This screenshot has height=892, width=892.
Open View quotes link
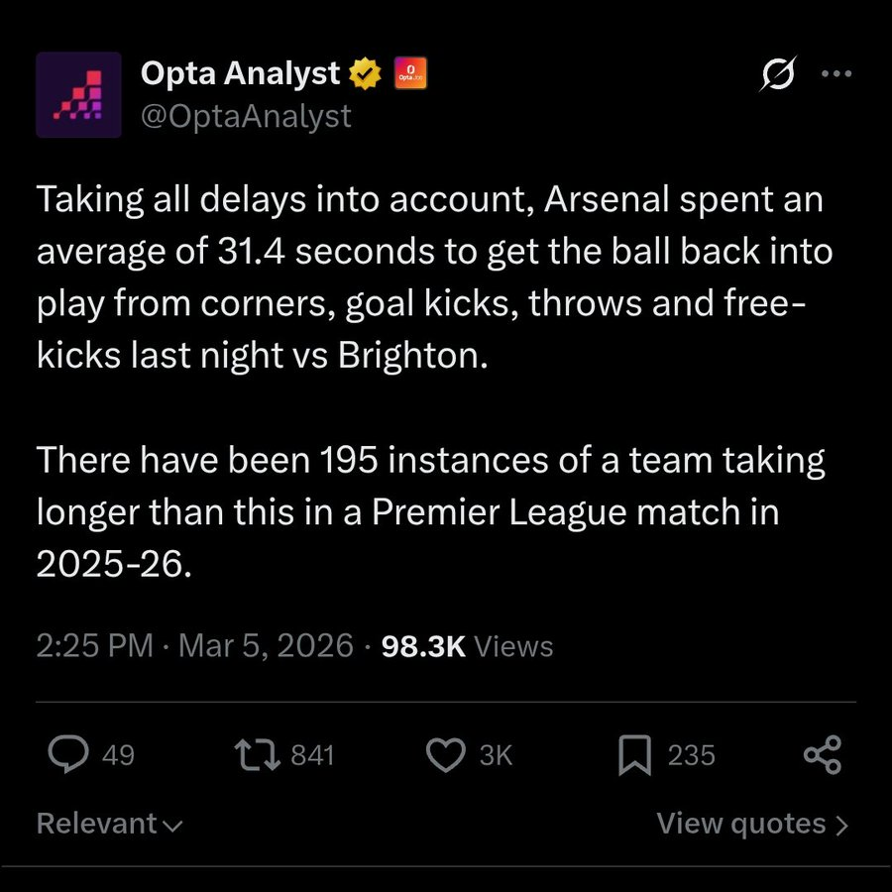(752, 824)
